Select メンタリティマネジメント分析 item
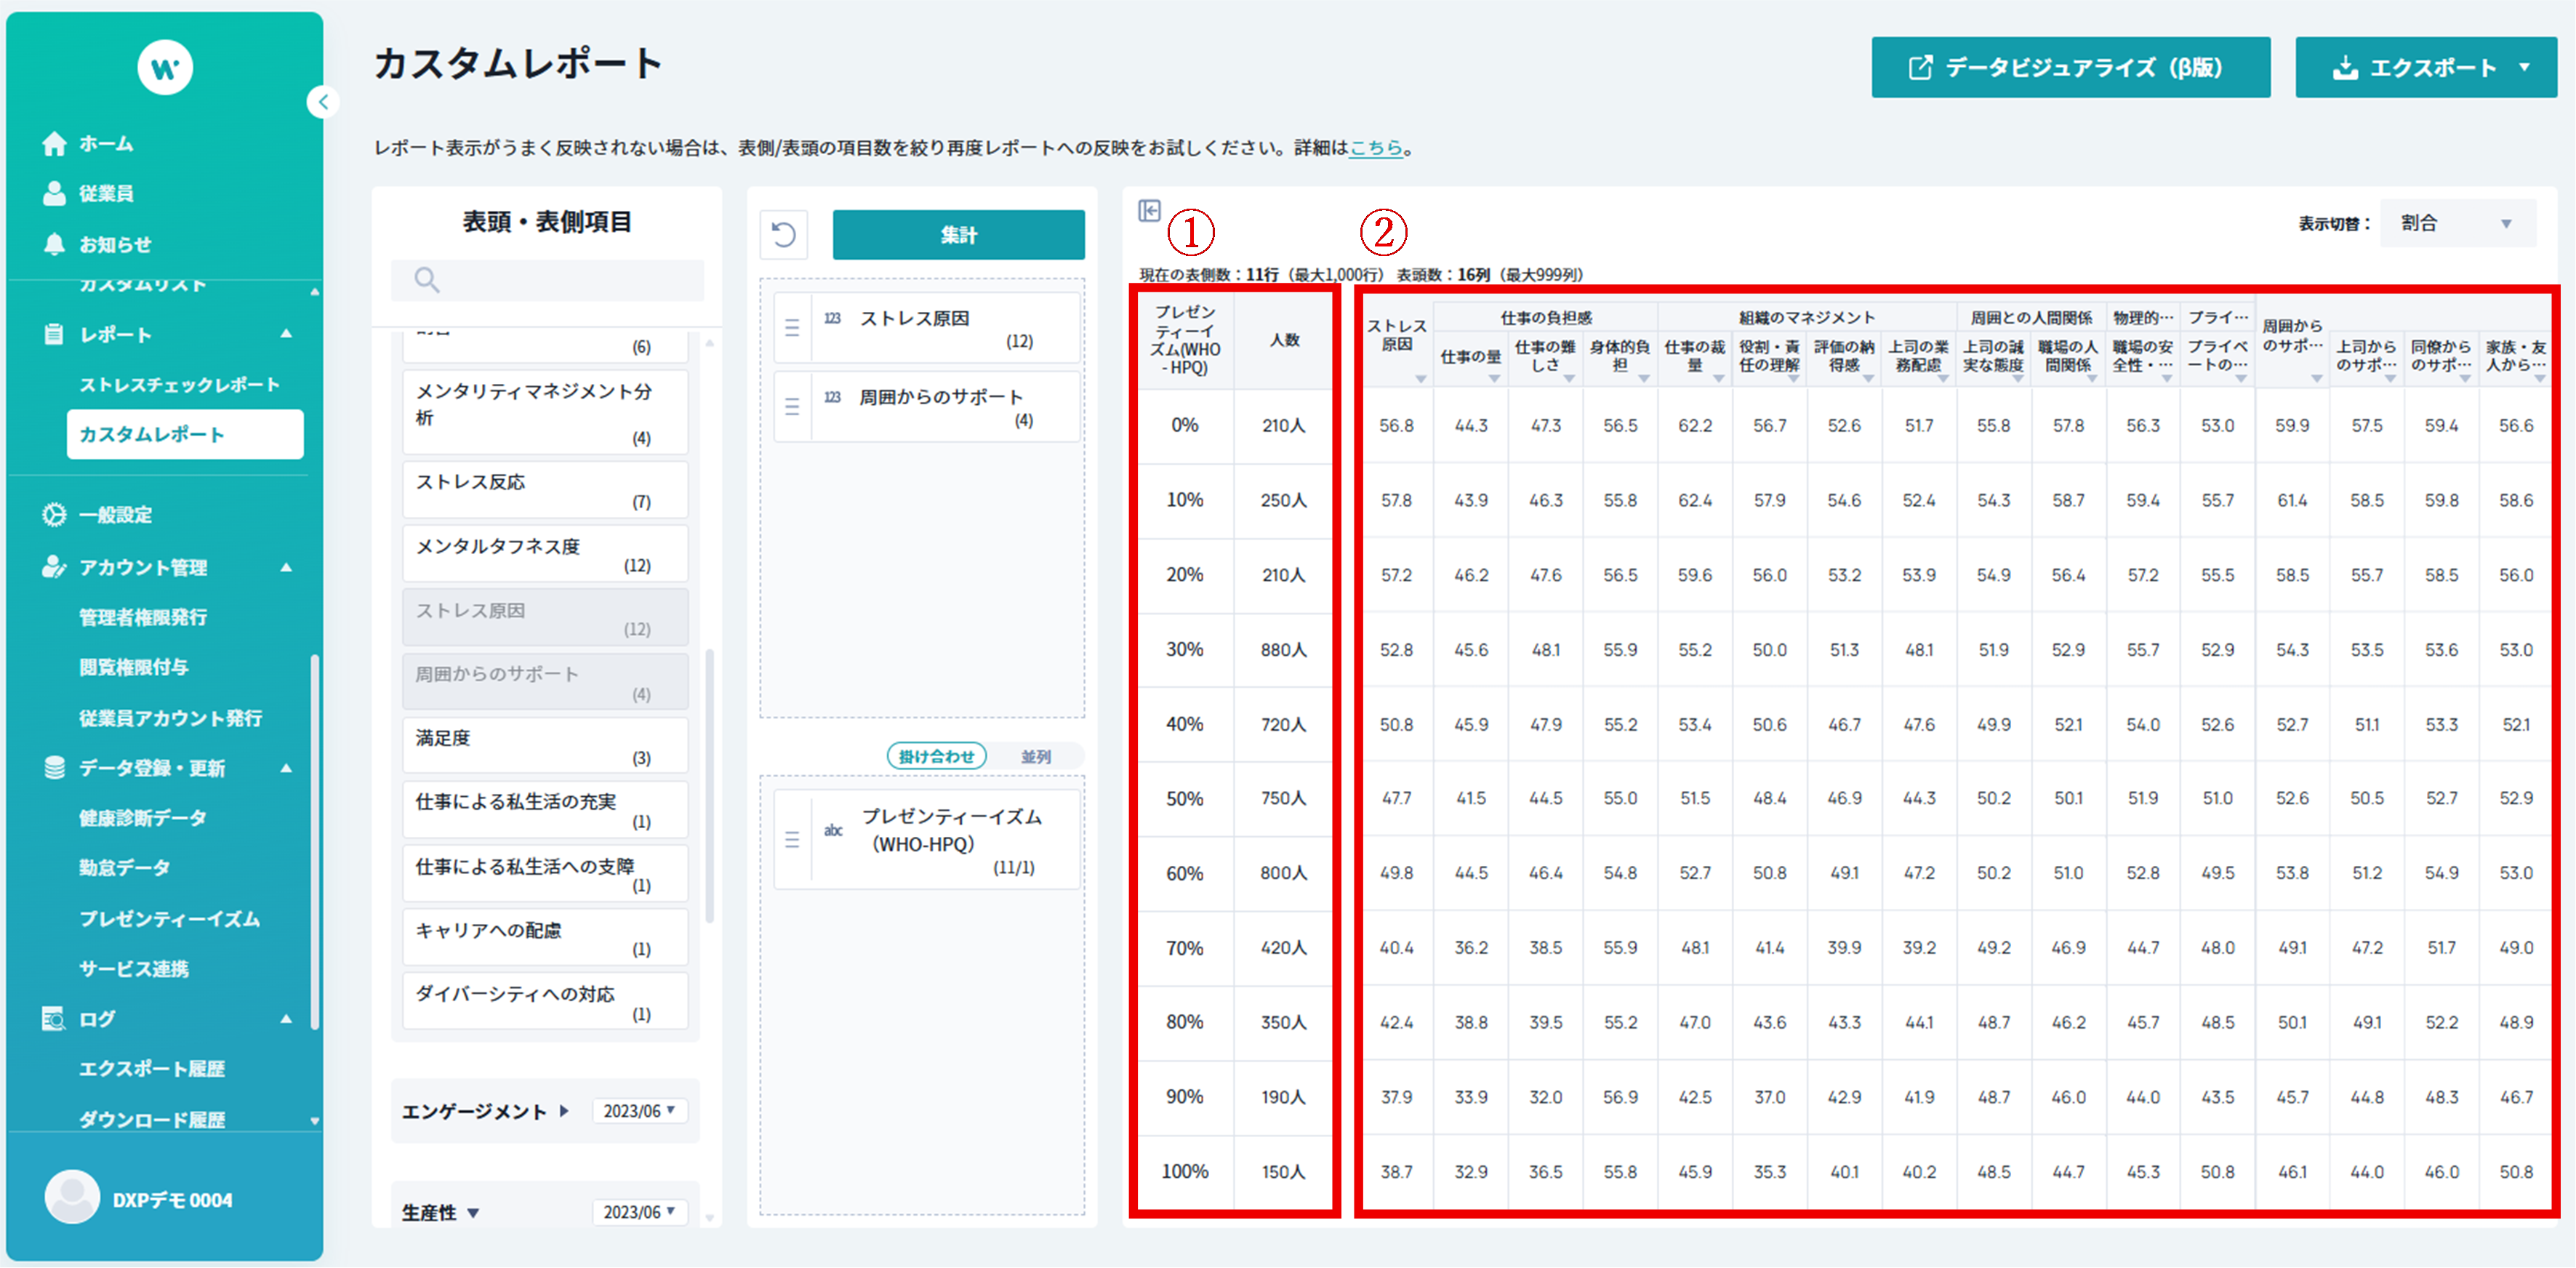Screen dimensions: 2576x1268 click(x=546, y=413)
